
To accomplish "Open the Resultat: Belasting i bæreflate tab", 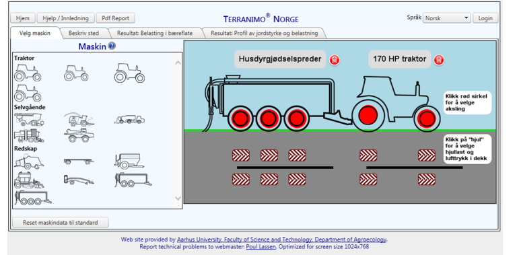I will point(155,33).
